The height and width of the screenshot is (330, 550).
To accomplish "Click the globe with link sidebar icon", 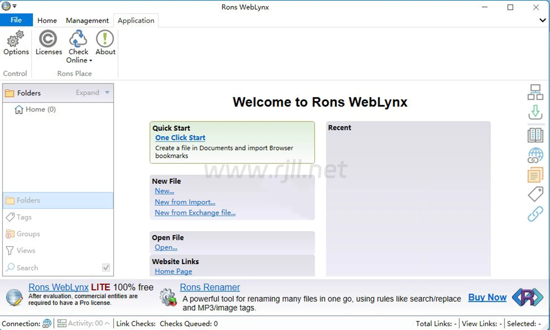I will 535,155.
